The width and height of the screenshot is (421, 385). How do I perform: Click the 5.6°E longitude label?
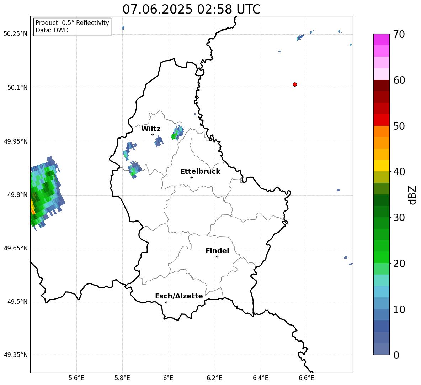(x=76, y=378)
